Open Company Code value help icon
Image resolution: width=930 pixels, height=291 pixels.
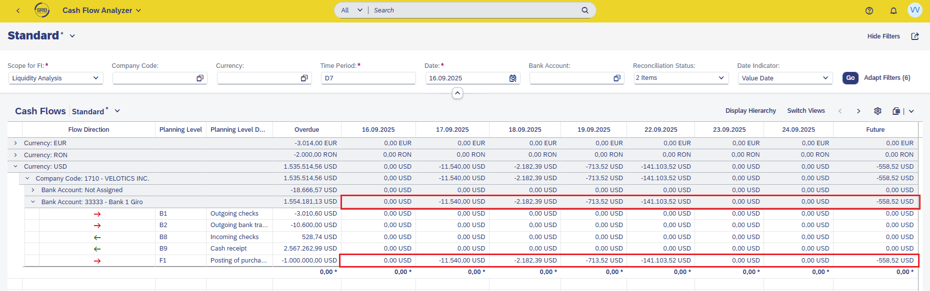click(200, 78)
